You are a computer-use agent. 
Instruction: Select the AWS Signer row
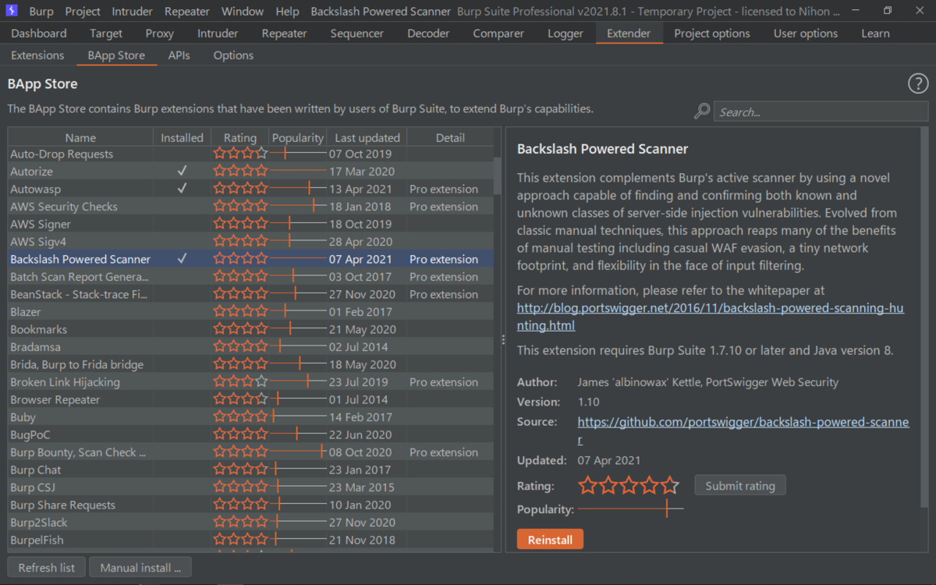pos(250,224)
